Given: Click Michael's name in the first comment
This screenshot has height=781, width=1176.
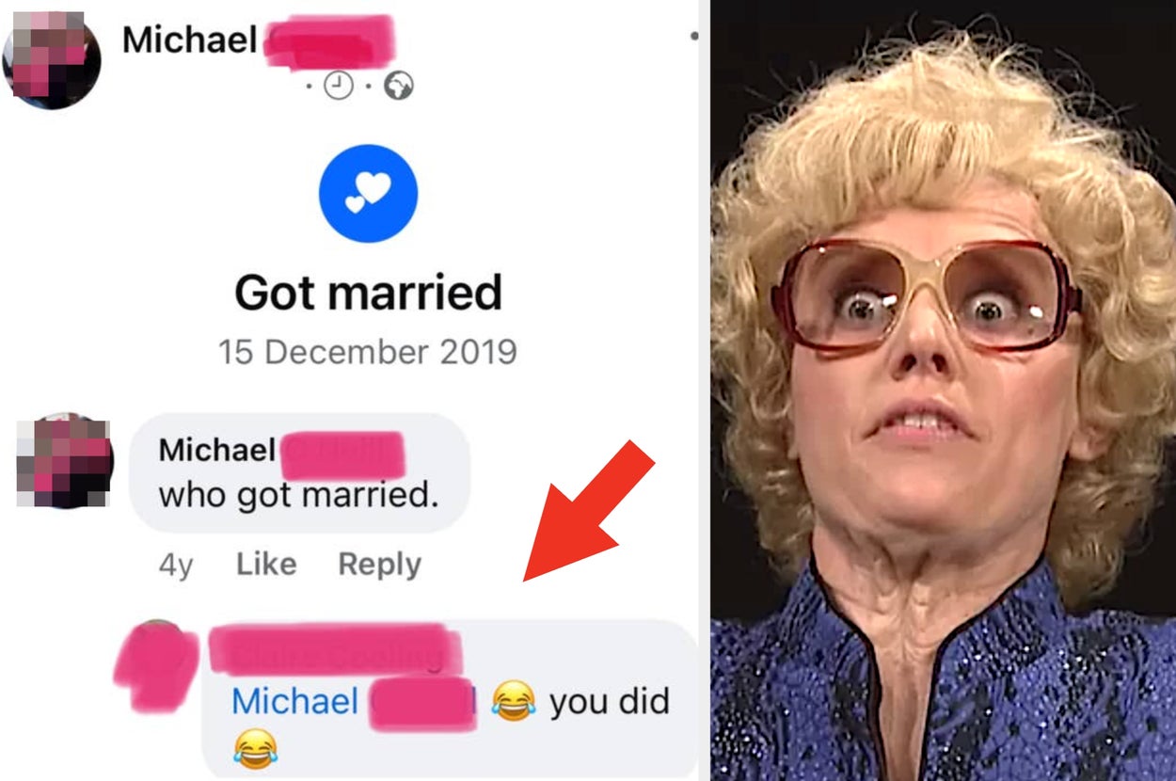Looking at the screenshot, I should coord(216,450).
